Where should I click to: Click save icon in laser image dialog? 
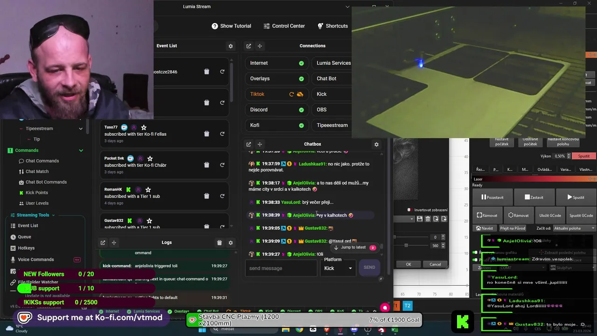(420, 219)
